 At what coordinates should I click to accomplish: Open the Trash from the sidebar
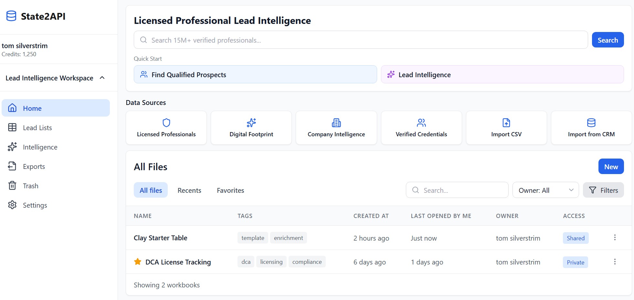click(x=31, y=186)
